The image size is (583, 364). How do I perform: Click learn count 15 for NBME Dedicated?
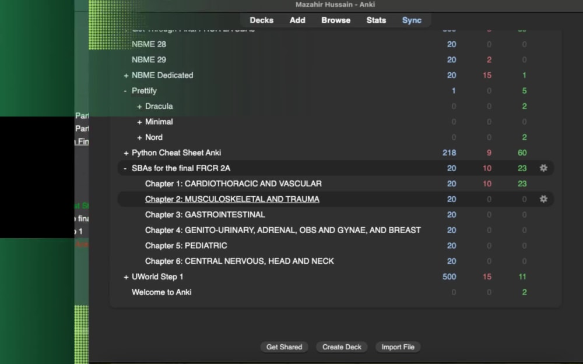point(487,75)
